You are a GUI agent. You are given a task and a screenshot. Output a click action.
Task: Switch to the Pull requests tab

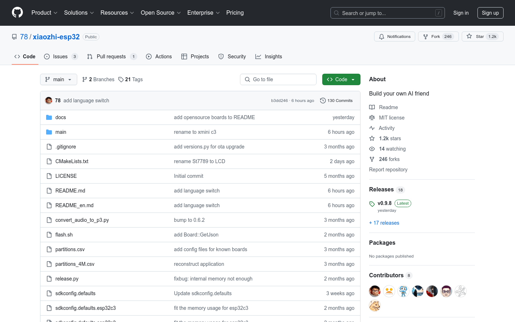(112, 57)
